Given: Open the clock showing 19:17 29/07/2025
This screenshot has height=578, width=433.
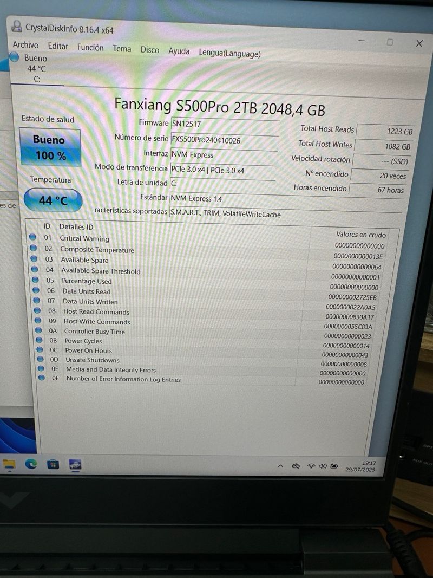Looking at the screenshot, I should pyautogui.click(x=360, y=466).
